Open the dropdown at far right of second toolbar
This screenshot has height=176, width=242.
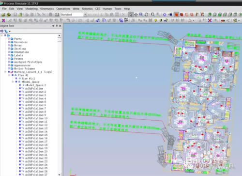(239, 21)
